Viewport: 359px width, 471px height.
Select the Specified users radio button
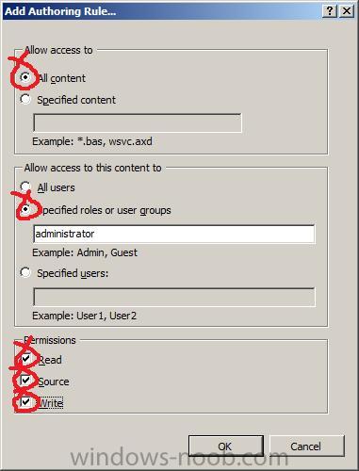[x=25, y=272]
